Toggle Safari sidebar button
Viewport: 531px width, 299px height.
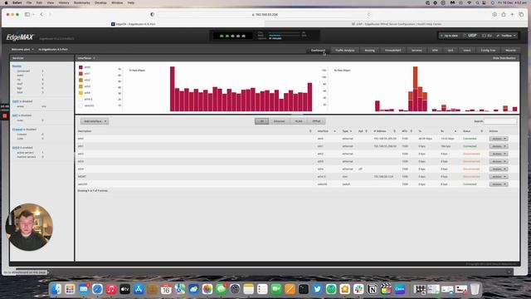[x=27, y=15]
